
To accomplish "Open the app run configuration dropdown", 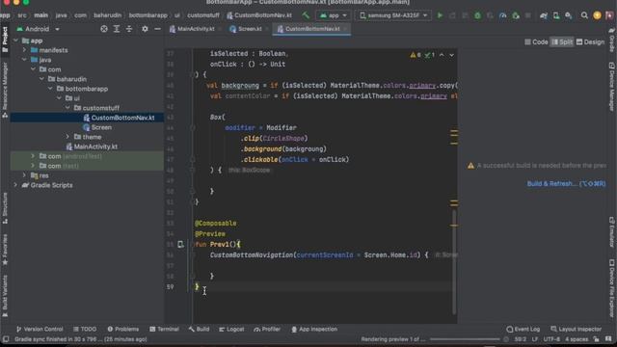I will click(334, 15).
